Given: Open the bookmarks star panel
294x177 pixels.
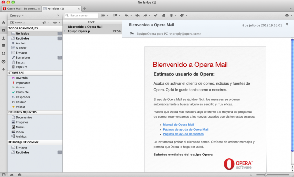Looking at the screenshot, I should 3,22.
